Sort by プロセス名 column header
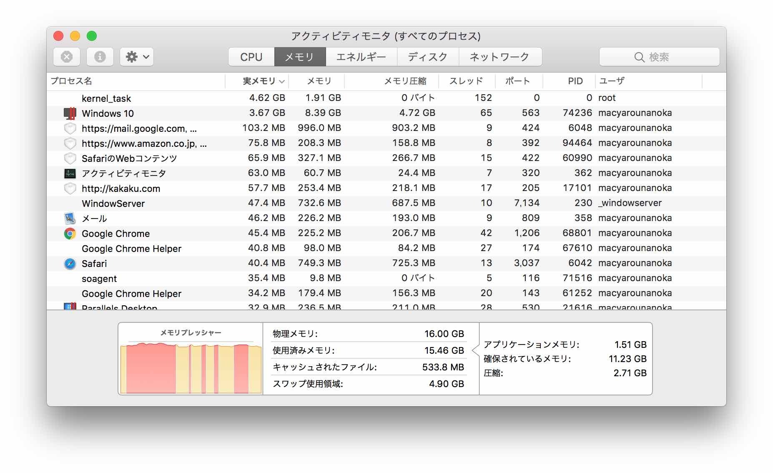This screenshot has width=773, height=473. 136,81
